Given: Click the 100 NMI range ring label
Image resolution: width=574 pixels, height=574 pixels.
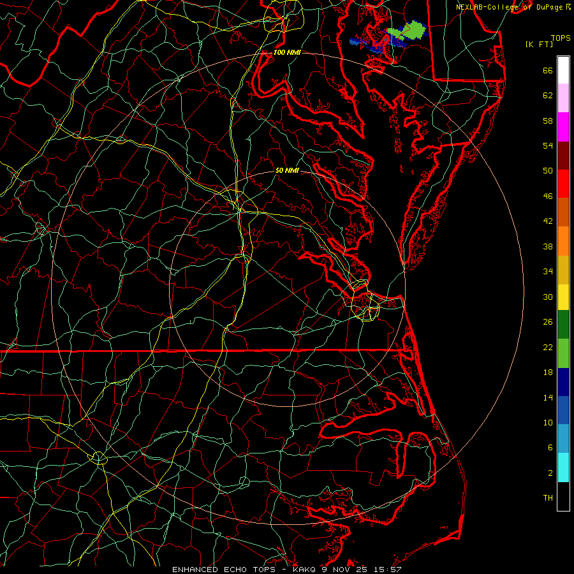Looking at the screenshot, I should (x=287, y=53).
